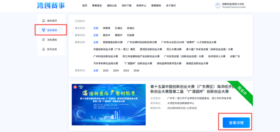The width and height of the screenshot is (280, 132).
Task: Filter by 技术经纪人大赛
Action: click(217, 56)
